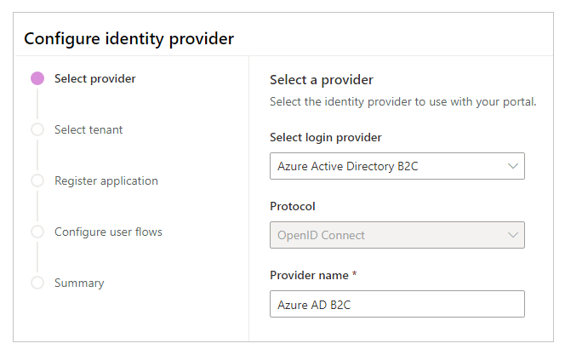Focus the Provider name text field

tap(397, 304)
